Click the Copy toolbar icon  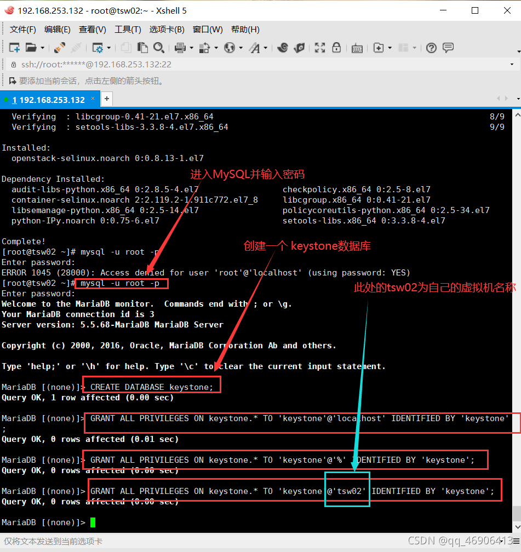pyautogui.click(x=126, y=48)
